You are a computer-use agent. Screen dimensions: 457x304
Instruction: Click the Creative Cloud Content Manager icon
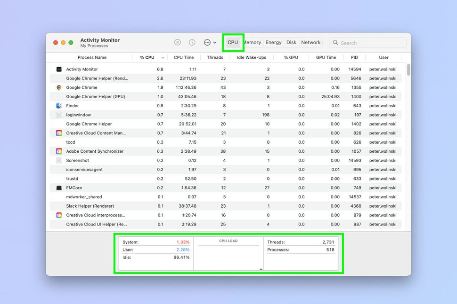[x=58, y=133]
